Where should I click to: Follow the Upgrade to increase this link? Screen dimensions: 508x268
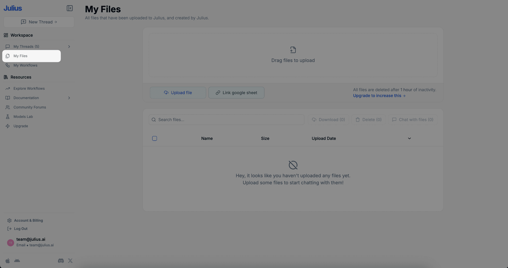[x=379, y=95]
